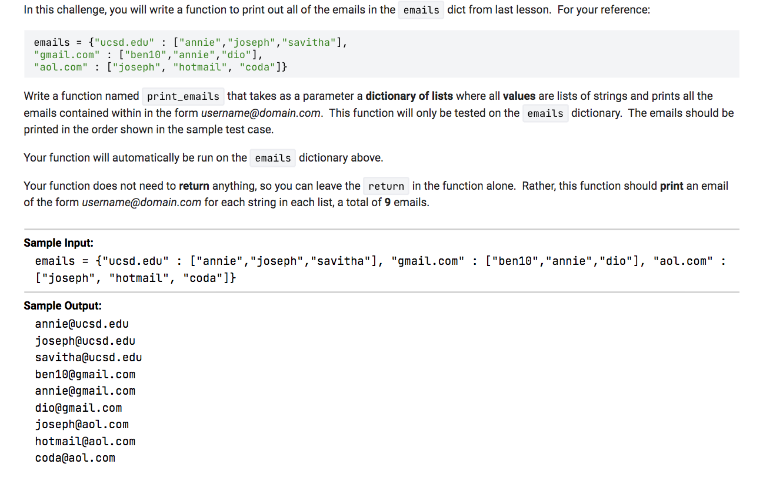This screenshot has width=773, height=484.
Task: Click the return inline code chip
Action: point(385,186)
